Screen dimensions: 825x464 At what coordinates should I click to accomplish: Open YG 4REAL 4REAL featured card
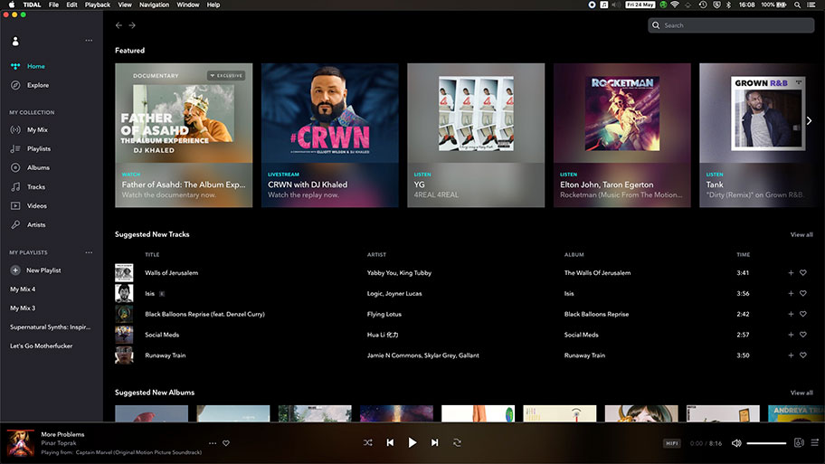coord(476,135)
